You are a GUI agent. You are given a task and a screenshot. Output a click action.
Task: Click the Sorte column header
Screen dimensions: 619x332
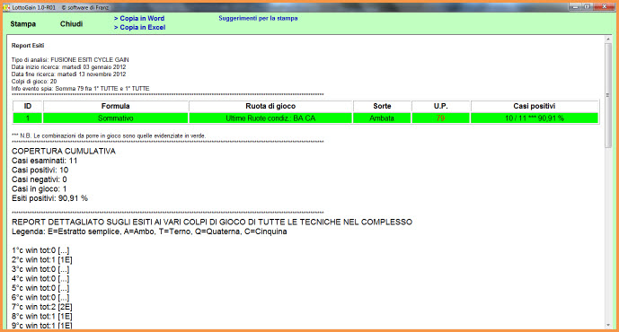coord(382,106)
